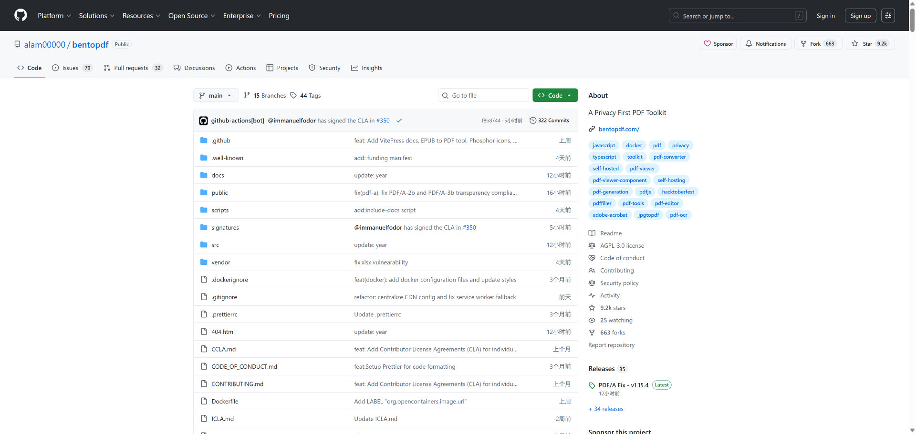
Task: Star the repository via star icon
Action: 855,43
